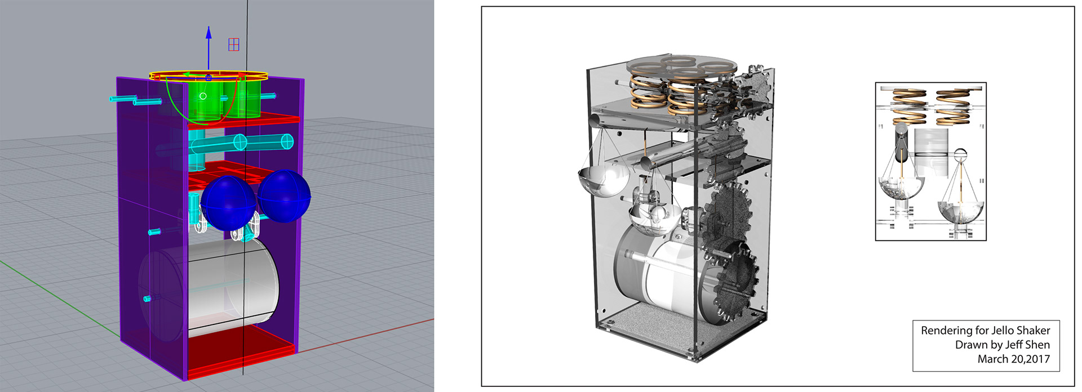1082x392 pixels.
Task: Select the yellow highlighted top disc ring
Action: (208, 75)
